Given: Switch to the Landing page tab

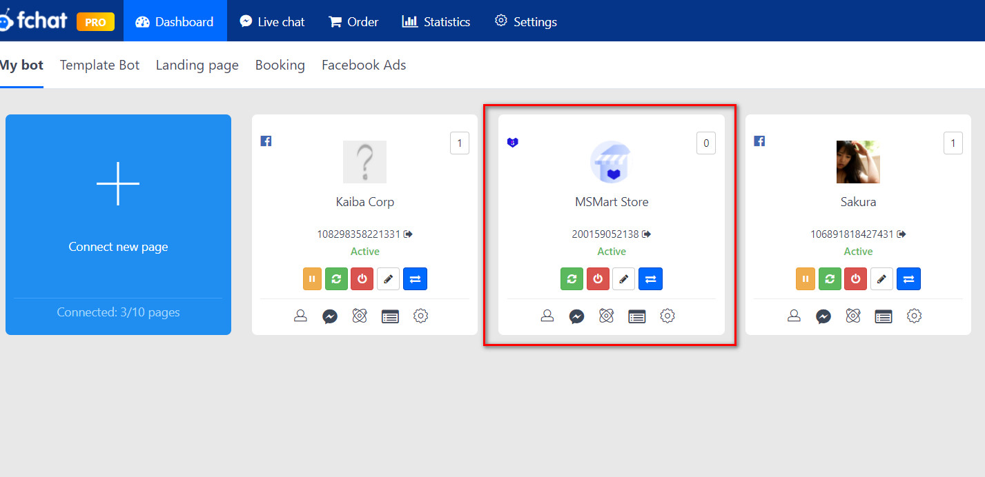Looking at the screenshot, I should pyautogui.click(x=197, y=65).
